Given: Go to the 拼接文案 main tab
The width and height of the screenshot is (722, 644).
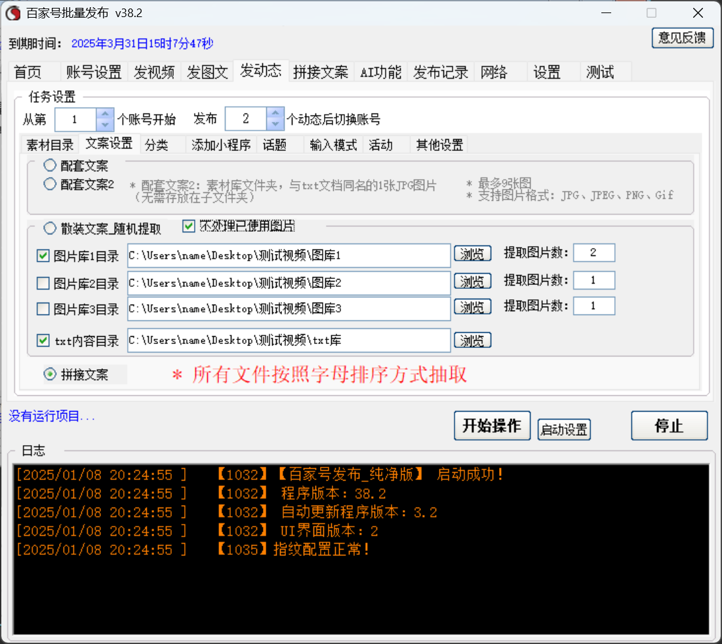Looking at the screenshot, I should pyautogui.click(x=321, y=72).
